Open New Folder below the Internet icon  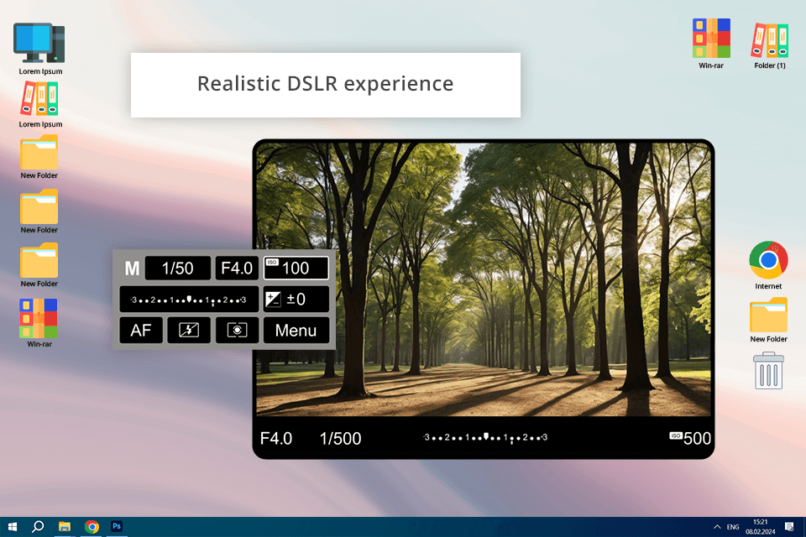(768, 315)
